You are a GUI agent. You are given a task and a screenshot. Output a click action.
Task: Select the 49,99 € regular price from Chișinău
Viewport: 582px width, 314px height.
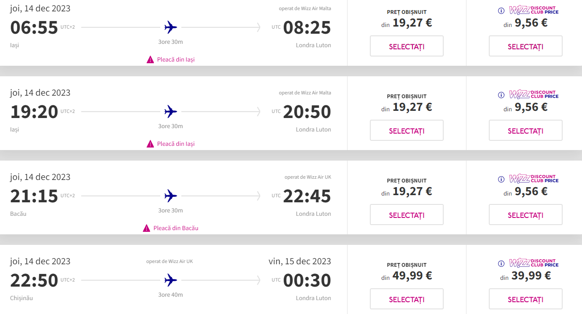pos(407,299)
